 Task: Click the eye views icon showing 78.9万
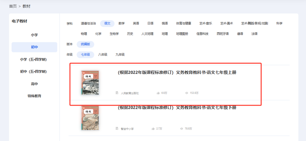[x=182, y=129]
